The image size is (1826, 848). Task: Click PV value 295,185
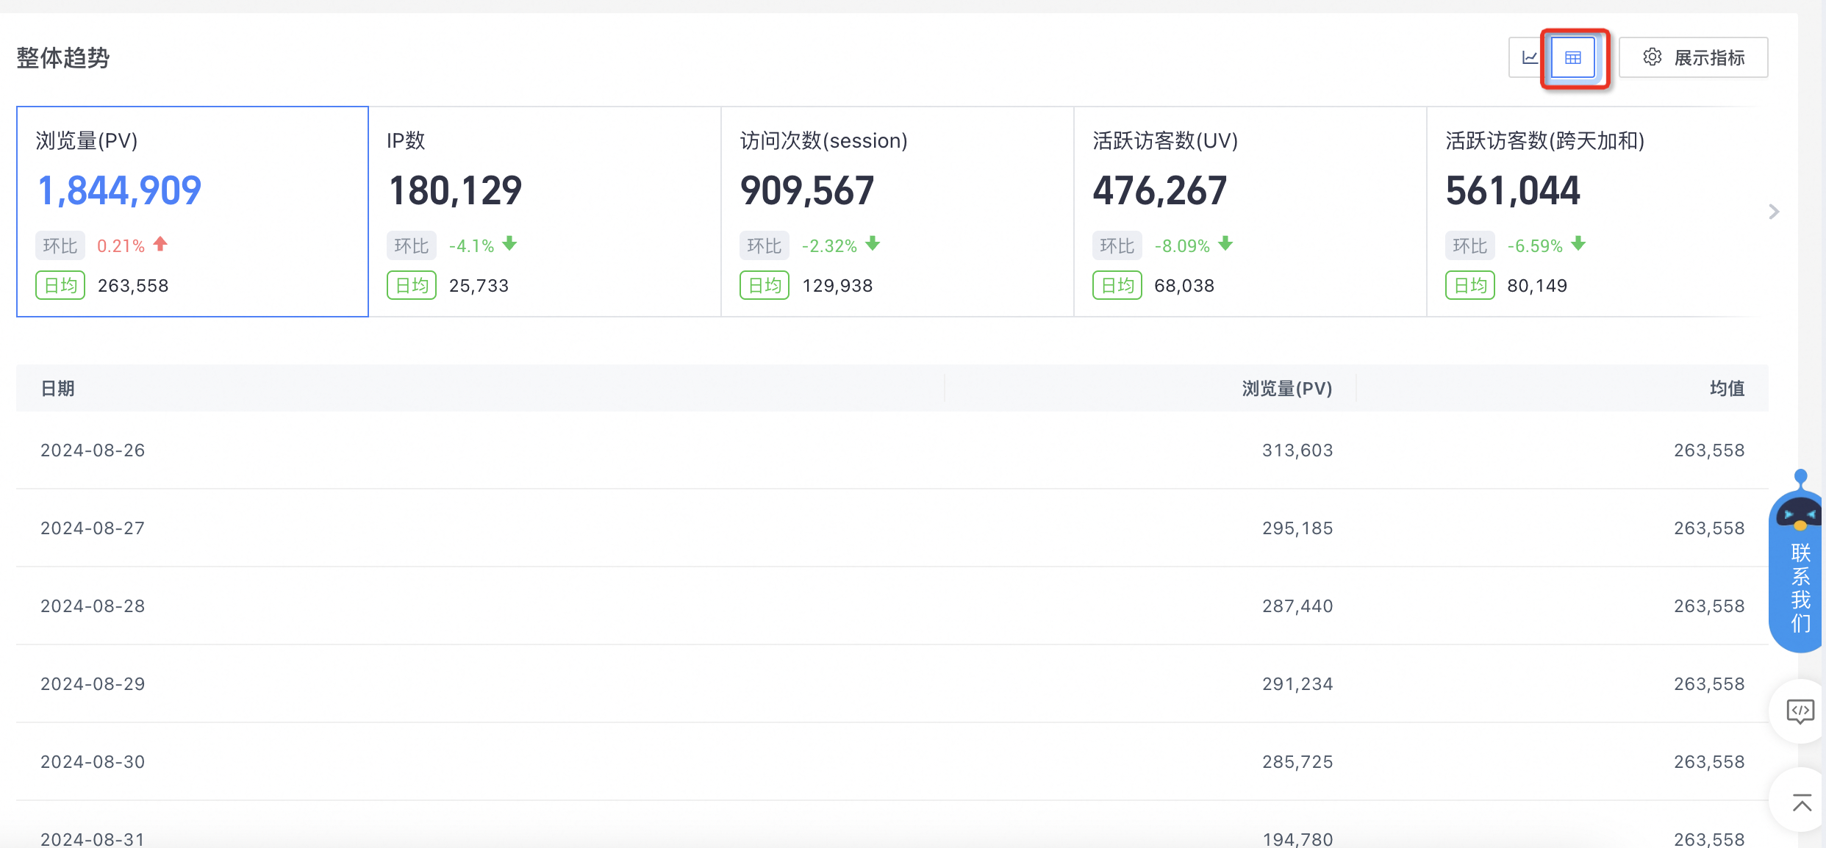click(1297, 528)
